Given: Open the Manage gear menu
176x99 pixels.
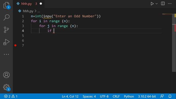Looking at the screenshot, I should tap(6, 87).
